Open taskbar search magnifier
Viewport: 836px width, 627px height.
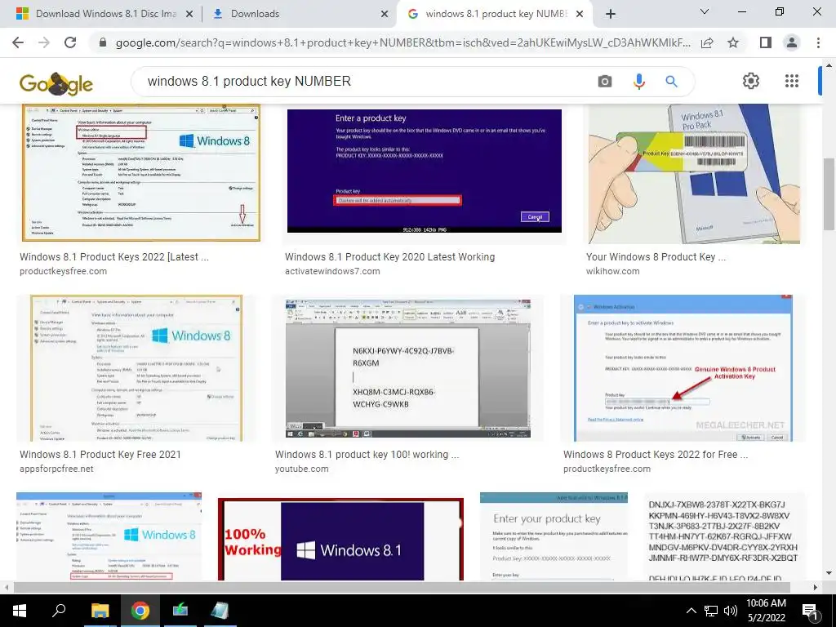coord(59,611)
